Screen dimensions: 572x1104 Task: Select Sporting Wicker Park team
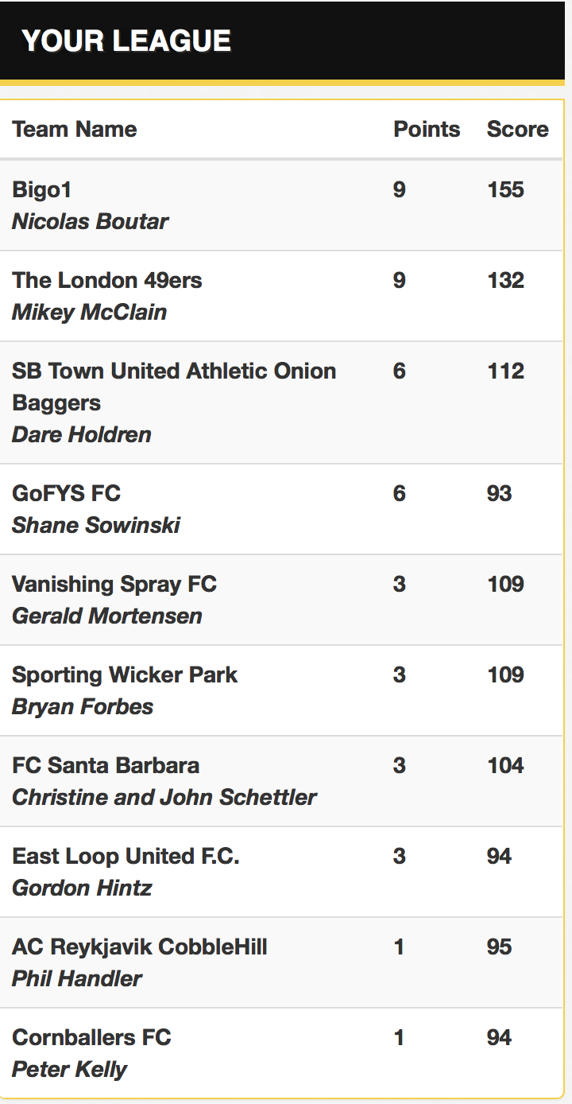point(125,675)
